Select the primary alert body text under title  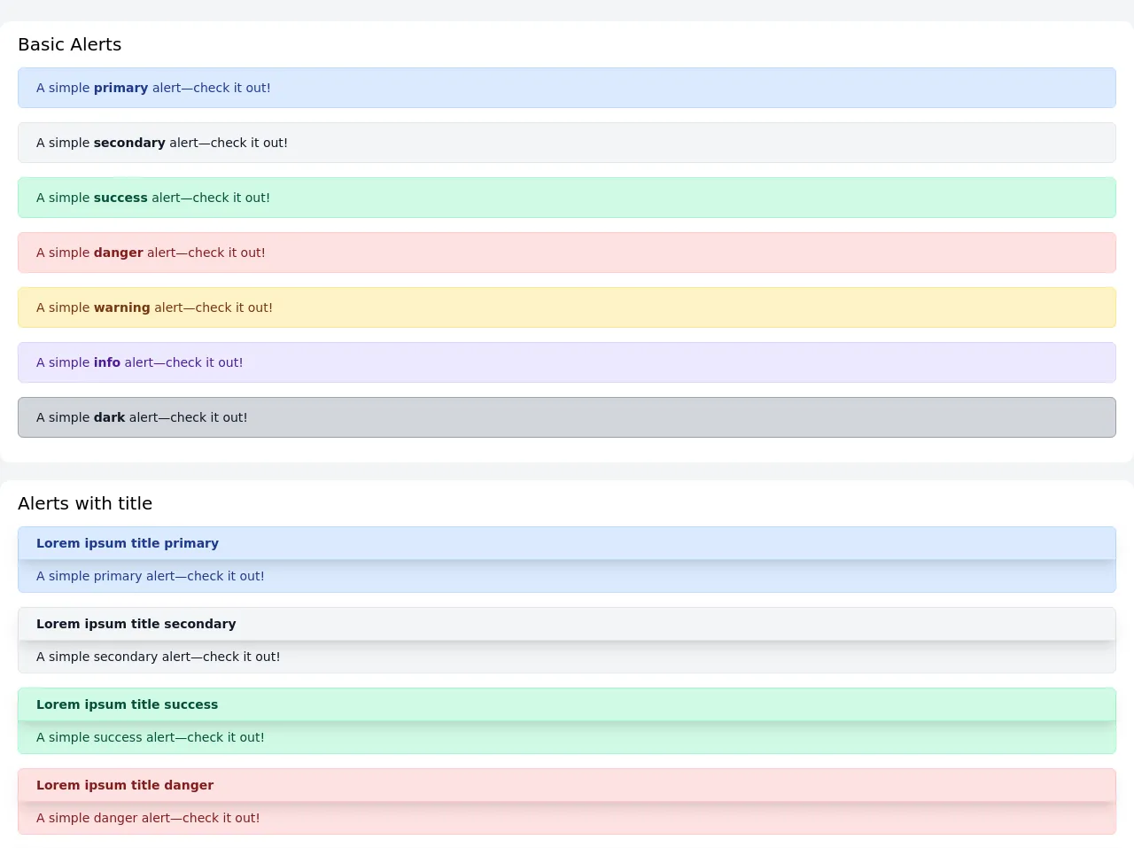click(x=151, y=576)
